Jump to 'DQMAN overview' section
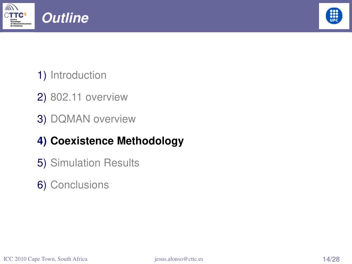Screen dimensions: 352x264 pos(93,119)
